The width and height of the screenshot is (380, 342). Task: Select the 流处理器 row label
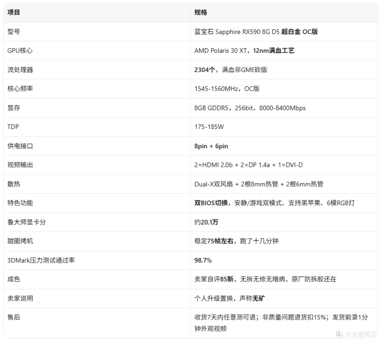(x=20, y=70)
